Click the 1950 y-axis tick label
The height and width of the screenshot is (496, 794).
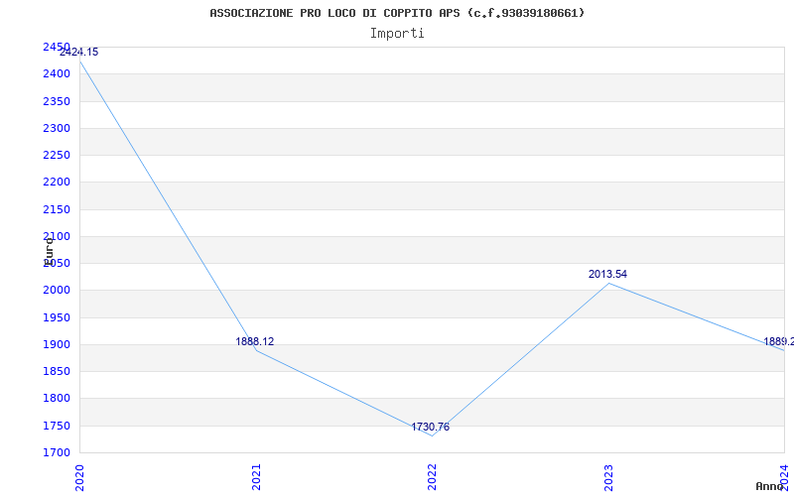[x=57, y=317]
